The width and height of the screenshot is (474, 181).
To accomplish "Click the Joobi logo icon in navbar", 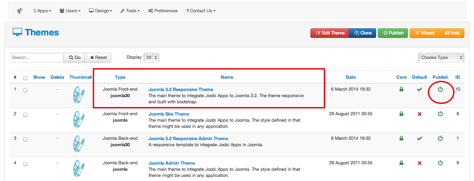I will click(x=20, y=11).
